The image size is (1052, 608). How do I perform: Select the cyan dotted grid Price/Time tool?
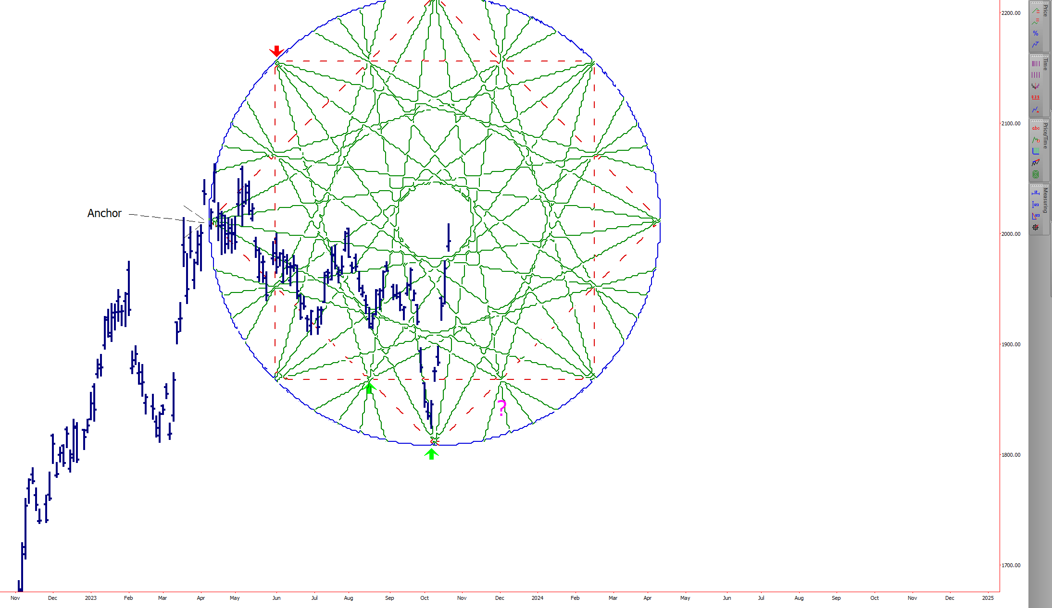point(1036,151)
